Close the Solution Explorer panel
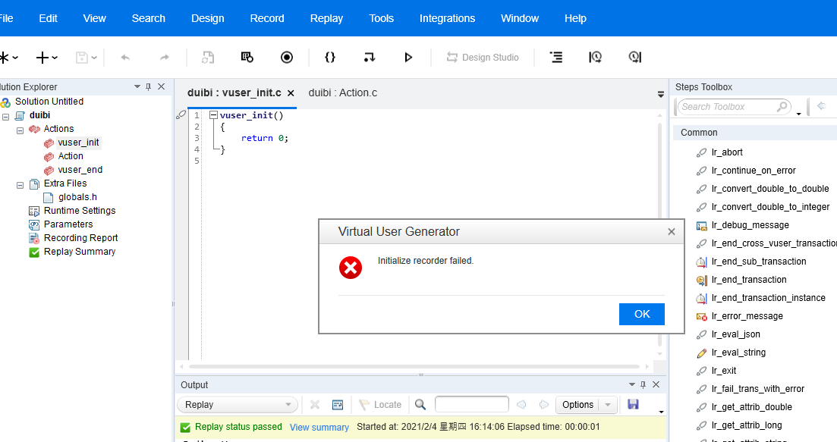Image resolution: width=837 pixels, height=442 pixels. [161, 86]
